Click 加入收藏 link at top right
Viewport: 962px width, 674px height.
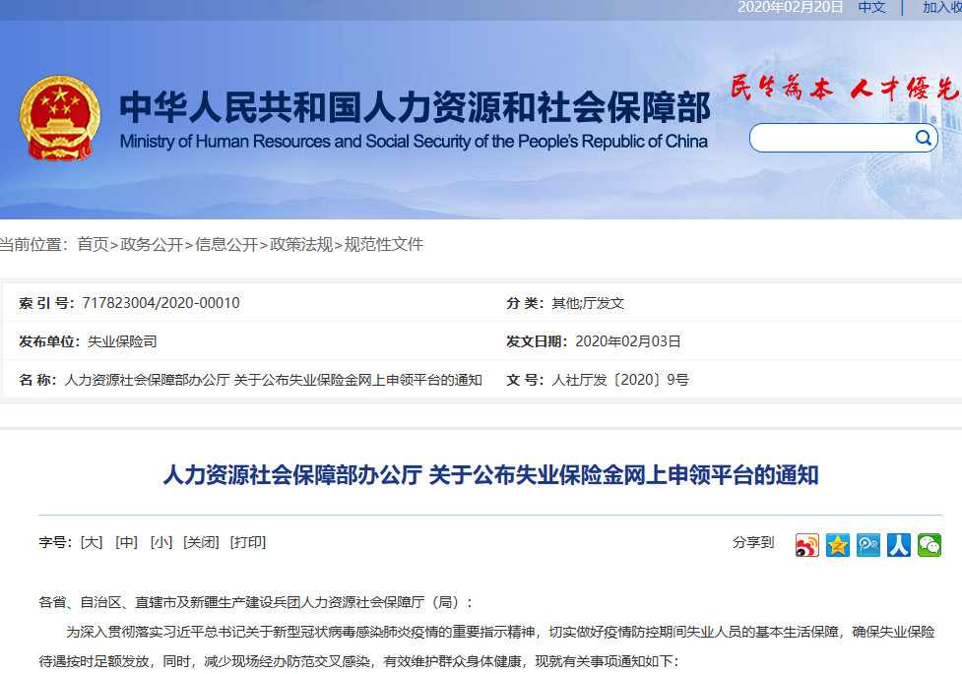click(x=941, y=7)
